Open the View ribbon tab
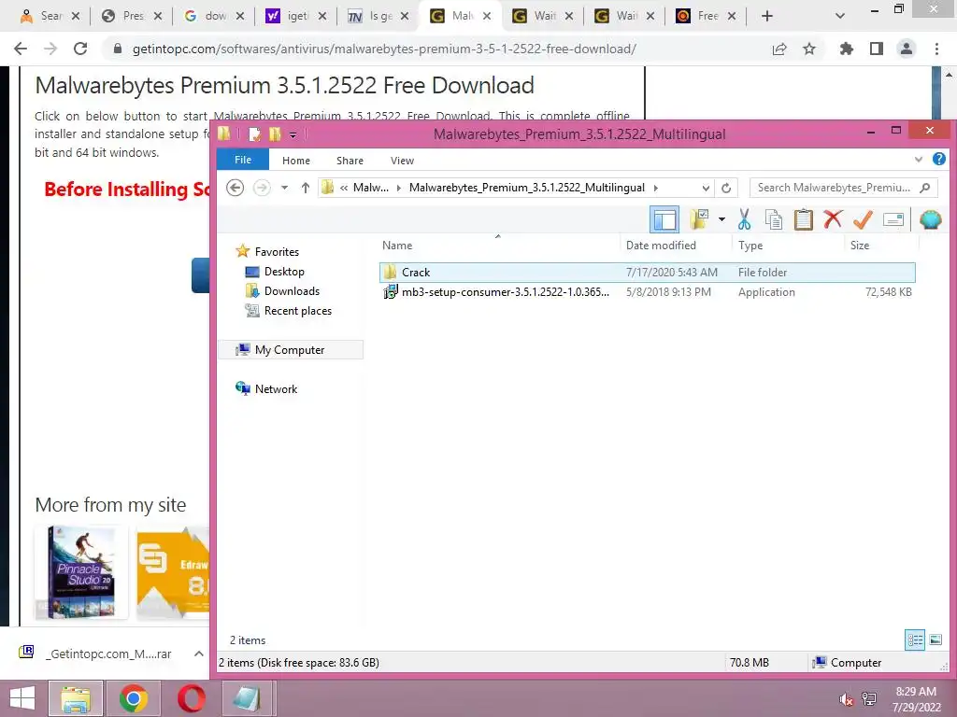957x717 pixels. pyautogui.click(x=402, y=161)
